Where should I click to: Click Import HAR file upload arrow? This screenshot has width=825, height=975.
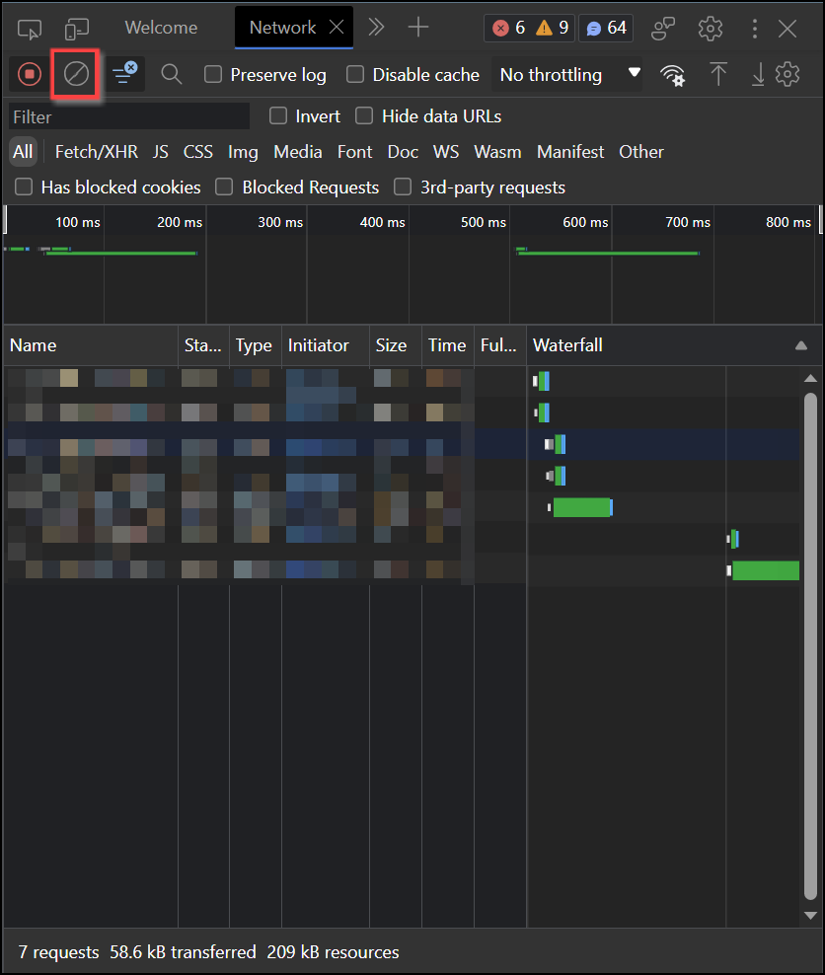(718, 75)
